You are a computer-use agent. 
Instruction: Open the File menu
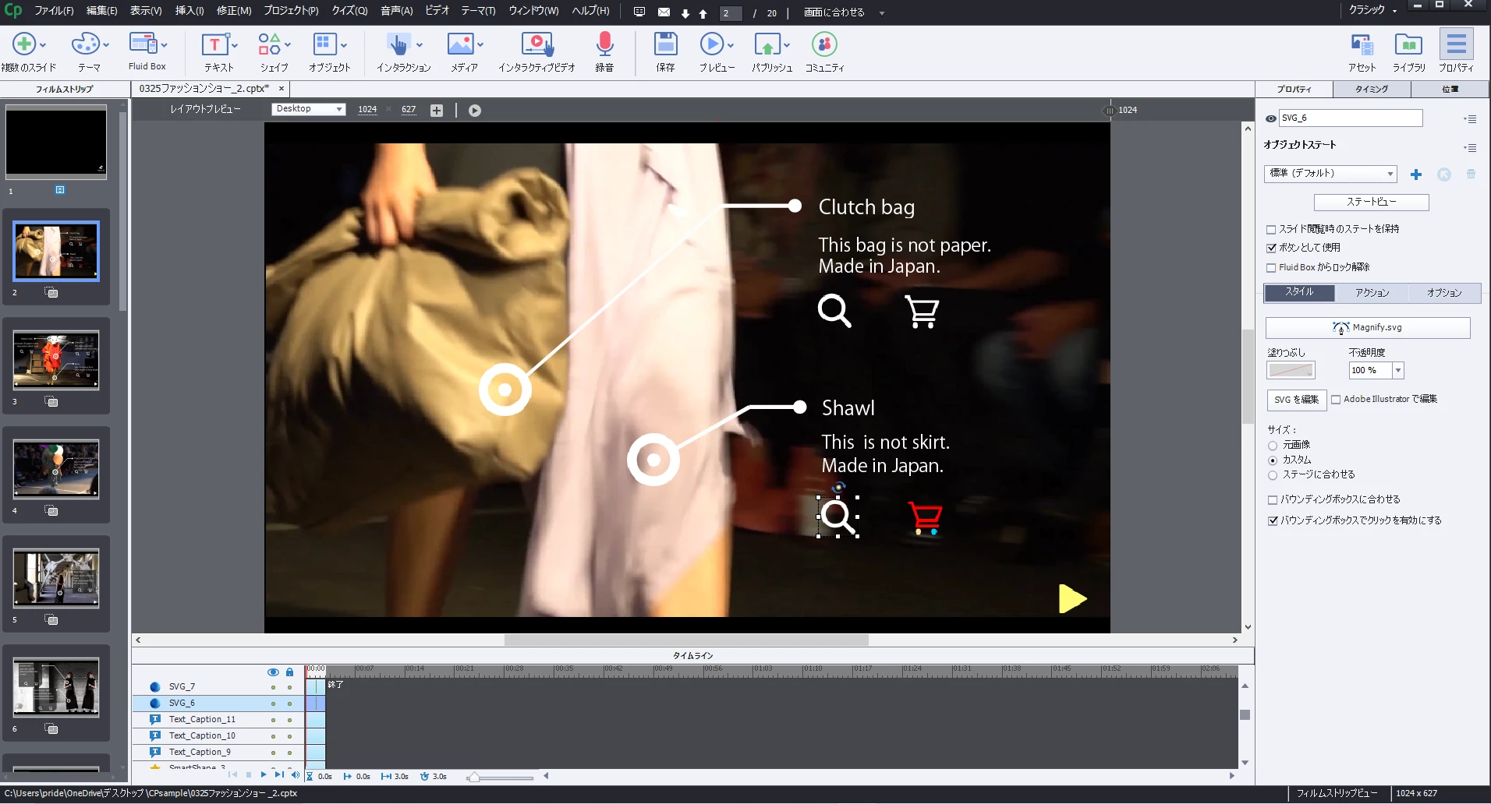pos(54,11)
